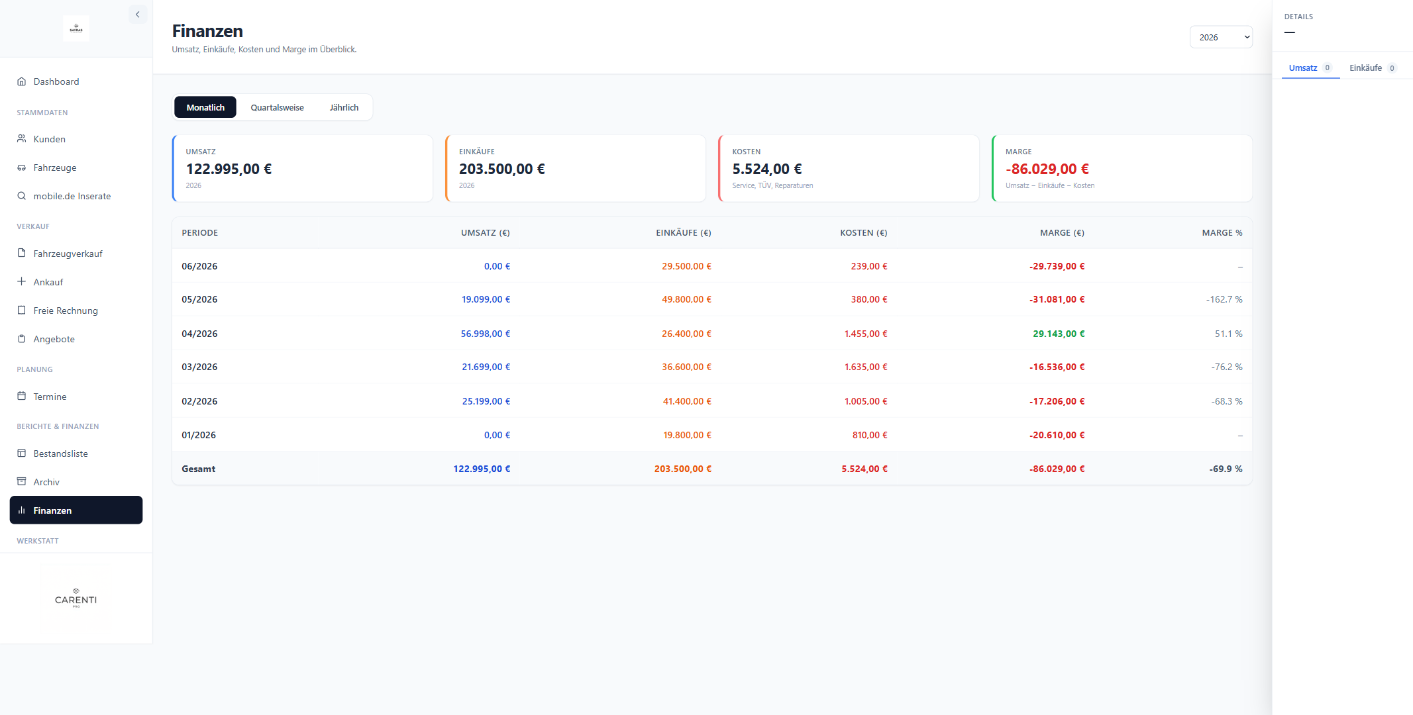This screenshot has width=1413, height=715.
Task: Click the 04/2026 table row
Action: 712,334
